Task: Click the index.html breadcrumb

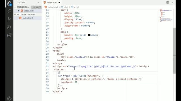Action: pyautogui.click(x=51, y=7)
